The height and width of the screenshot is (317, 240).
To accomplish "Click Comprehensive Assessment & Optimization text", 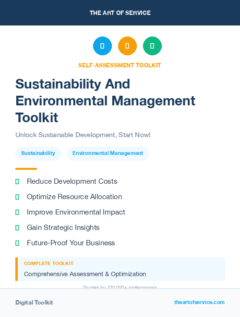I will click(x=85, y=274).
